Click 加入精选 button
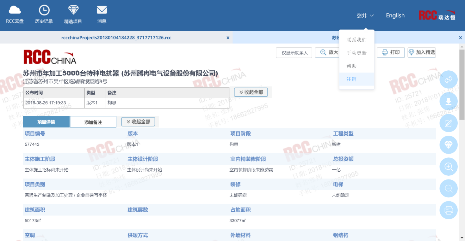 coord(421,52)
